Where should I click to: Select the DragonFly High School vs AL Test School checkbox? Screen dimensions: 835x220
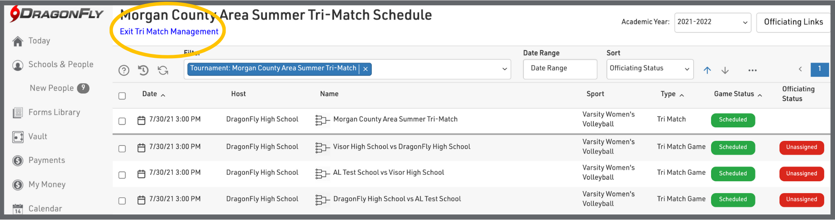122,201
